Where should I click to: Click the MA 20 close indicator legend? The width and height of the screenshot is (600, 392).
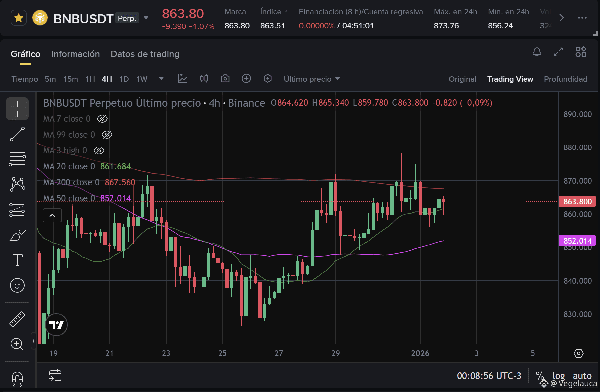(x=69, y=166)
